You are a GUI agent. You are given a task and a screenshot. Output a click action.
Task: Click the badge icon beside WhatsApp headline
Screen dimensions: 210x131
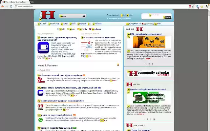tap(74, 115)
